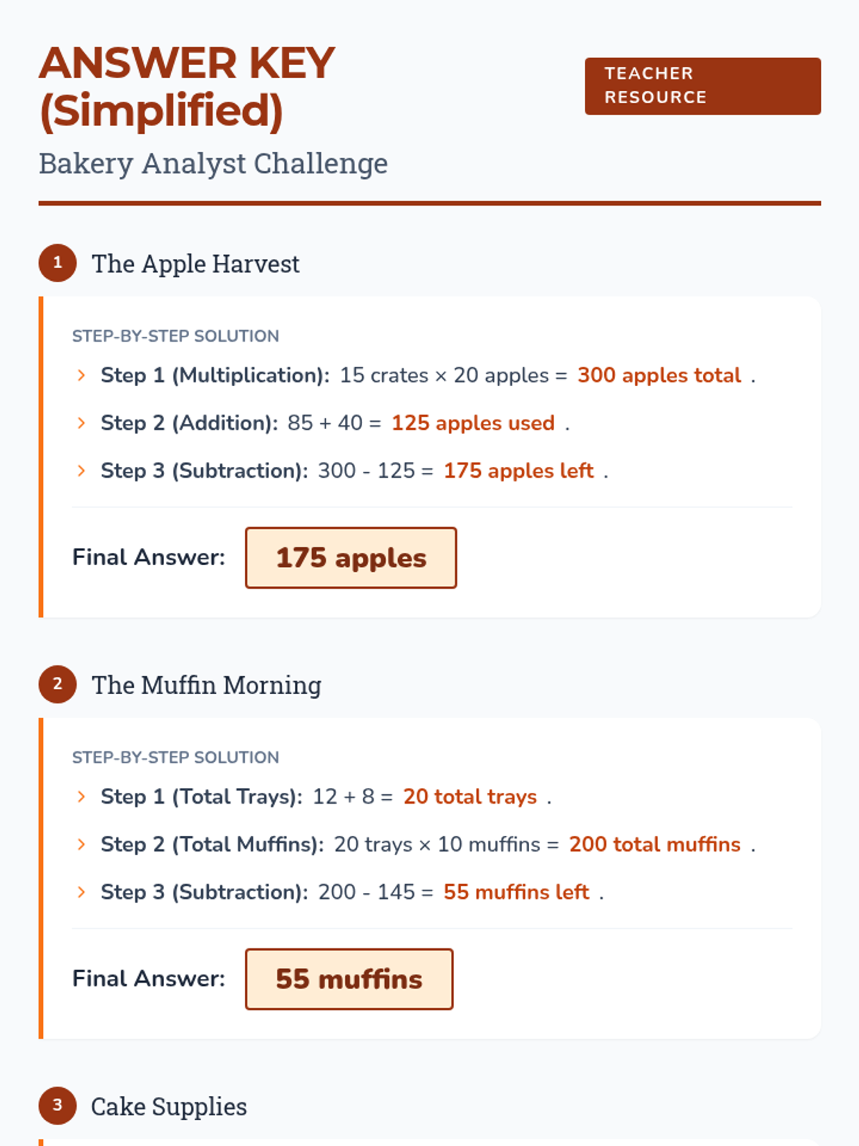Click the Muffin Morning section heading
Image resolution: width=859 pixels, height=1146 pixels.
(x=206, y=685)
